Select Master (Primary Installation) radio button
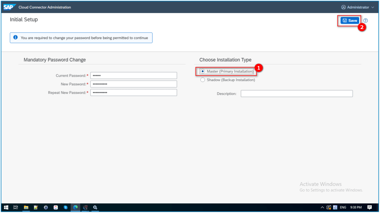 point(203,71)
